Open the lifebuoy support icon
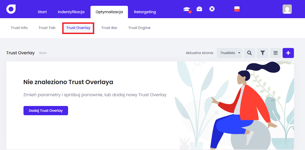Viewport: 305px width, 150px height. [x=212, y=9]
